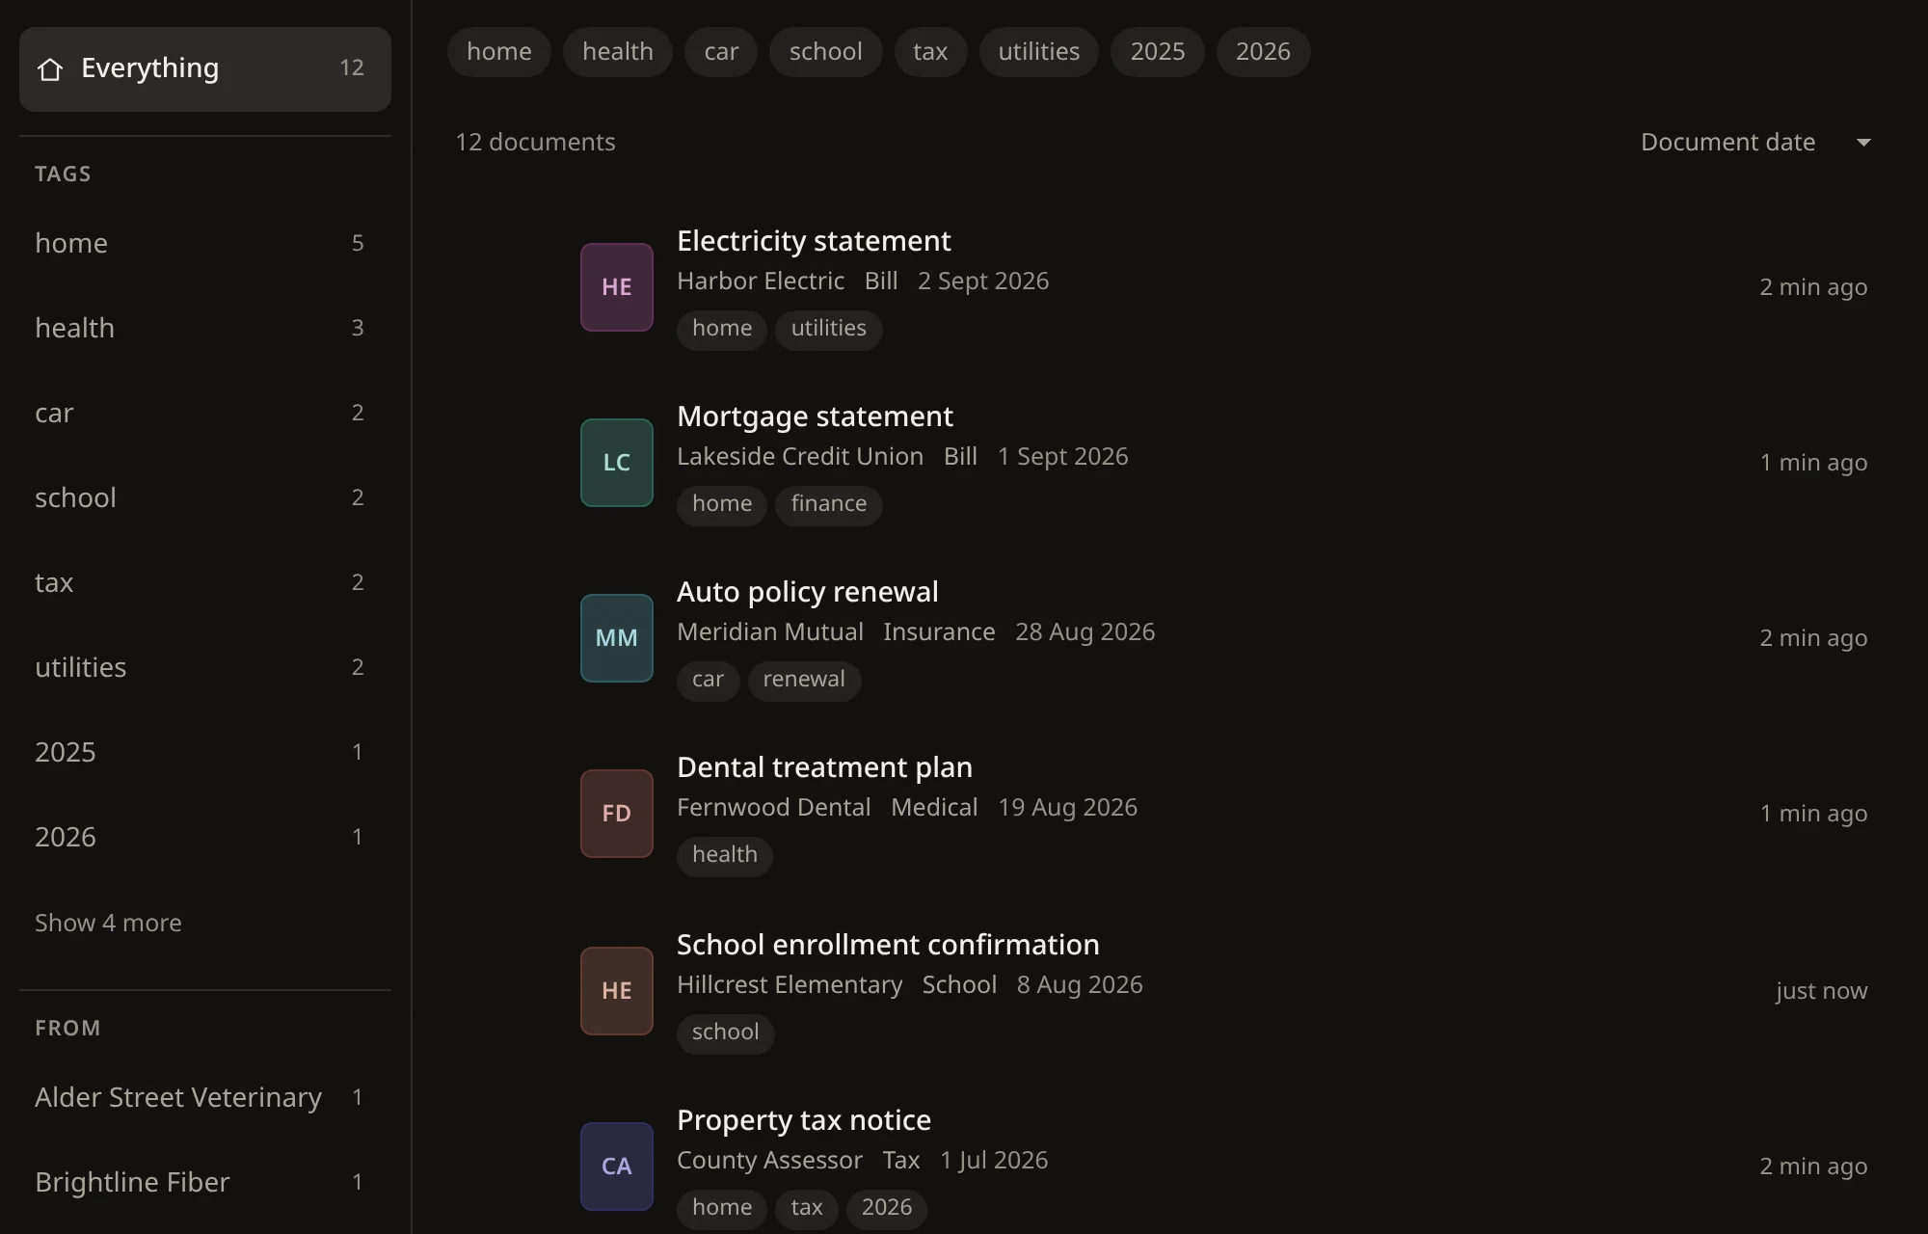Toggle the utilities filter chip at top
This screenshot has height=1234, width=1928.
click(x=1039, y=52)
